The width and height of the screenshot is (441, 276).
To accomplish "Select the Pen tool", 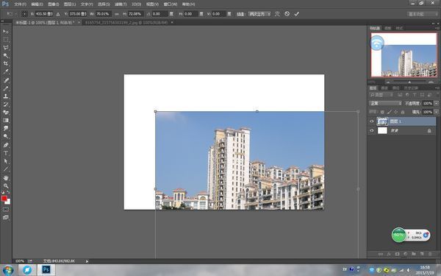I will pos(6,145).
